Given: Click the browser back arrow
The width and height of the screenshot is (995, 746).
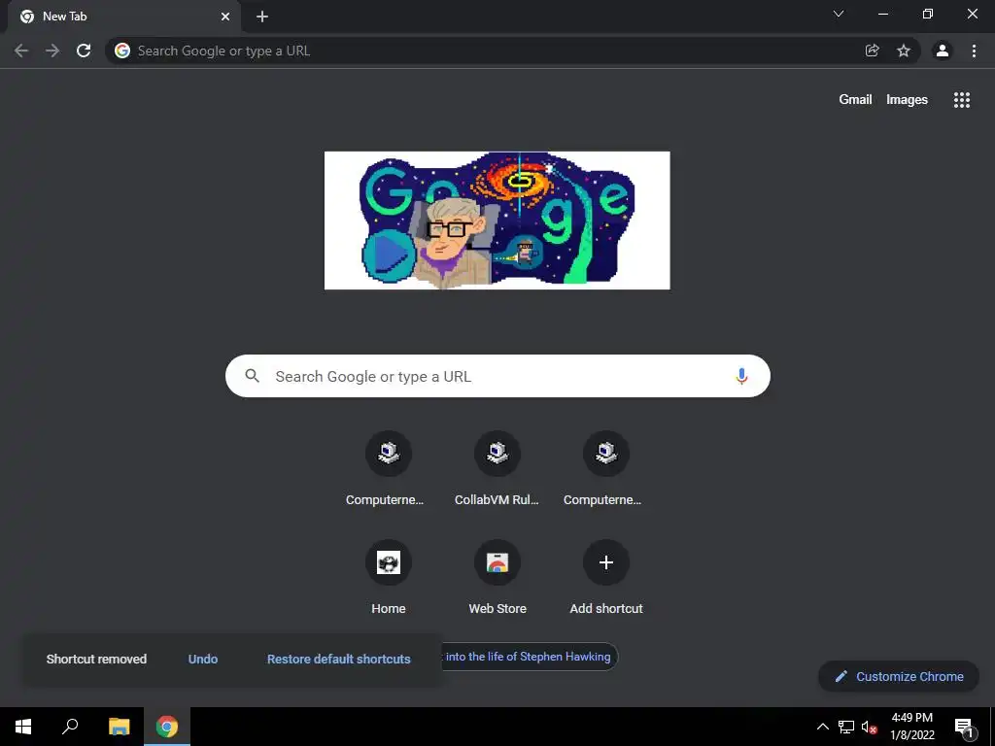Looking at the screenshot, I should pos(21,51).
